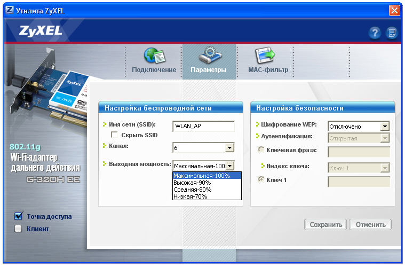Toggle the Точка доступа checkbox
The image size is (405, 268).
click(x=18, y=216)
